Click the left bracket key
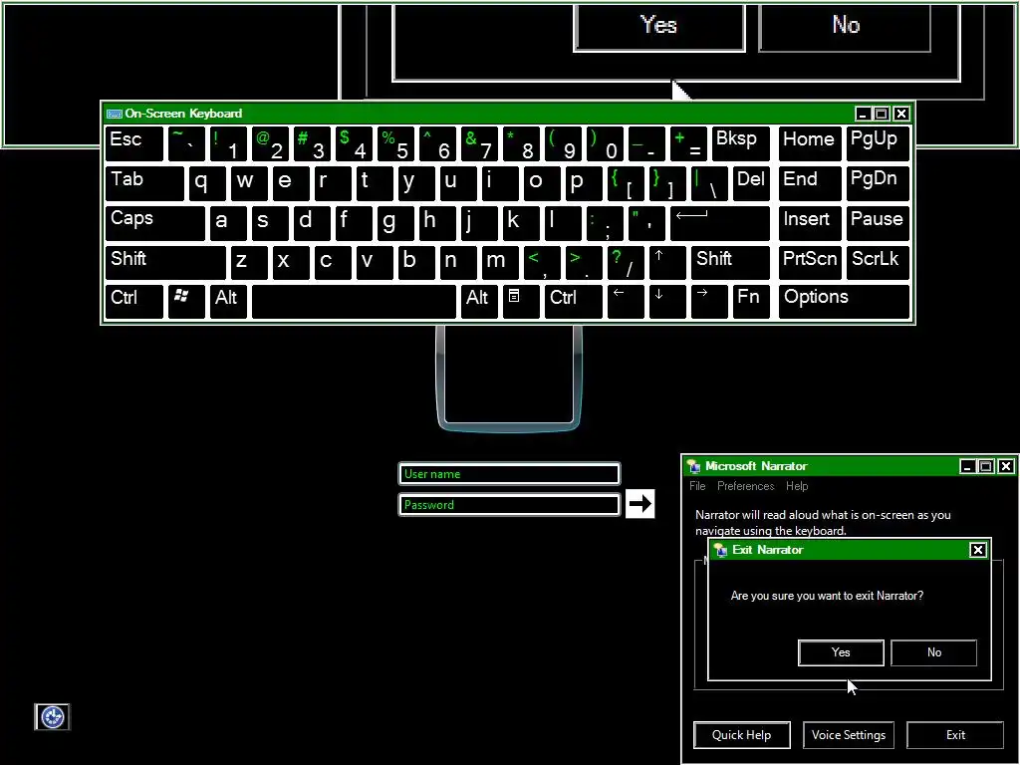The height and width of the screenshot is (765, 1020). tap(626, 184)
